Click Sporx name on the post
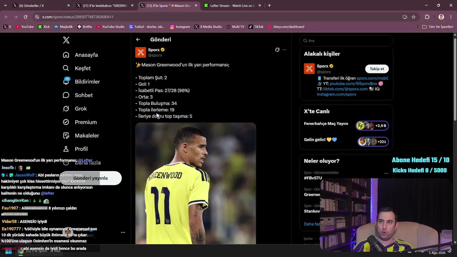Screen dimensions: 457x257 coord(154,50)
